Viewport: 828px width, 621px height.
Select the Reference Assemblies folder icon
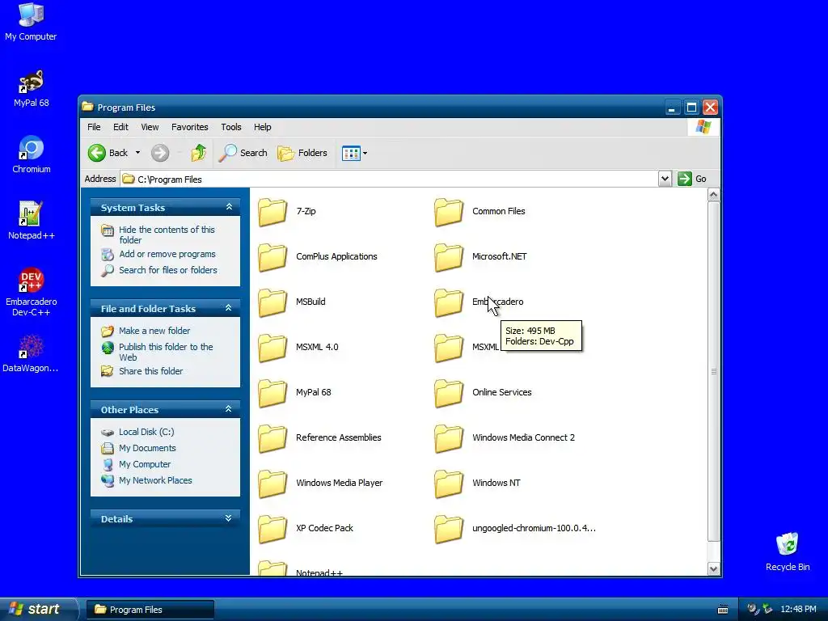point(272,439)
